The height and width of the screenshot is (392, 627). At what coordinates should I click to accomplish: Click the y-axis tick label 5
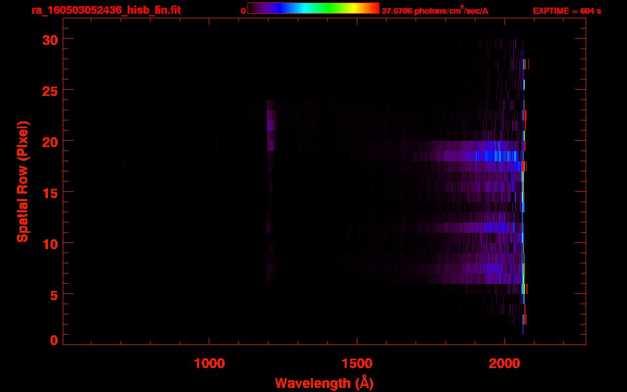pyautogui.click(x=53, y=295)
